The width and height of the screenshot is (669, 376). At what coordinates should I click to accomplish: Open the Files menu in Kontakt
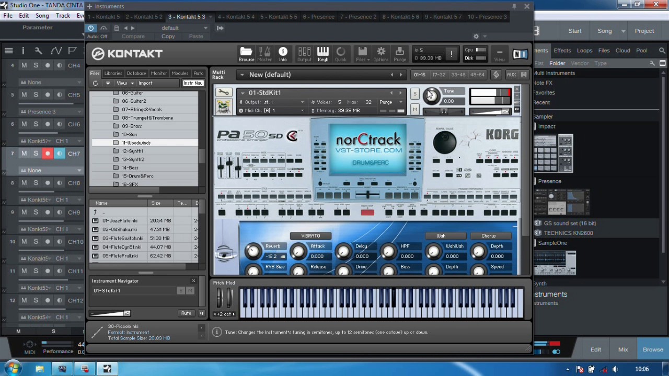pos(362,54)
